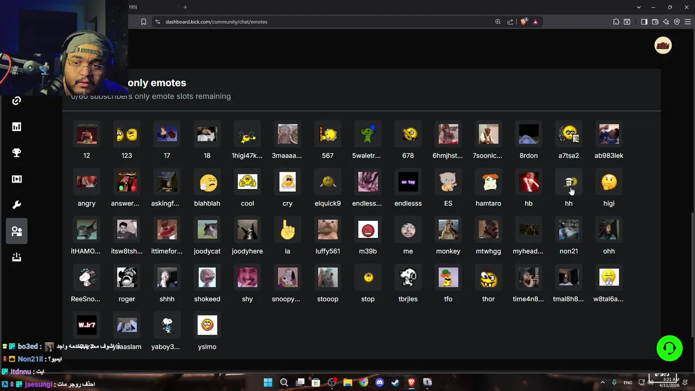Open Windows Start menu
Image resolution: width=695 pixels, height=391 pixels.
pyautogui.click(x=268, y=382)
